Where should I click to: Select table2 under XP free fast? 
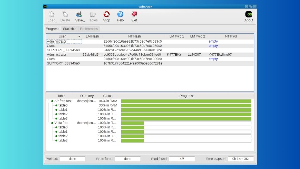point(63,114)
